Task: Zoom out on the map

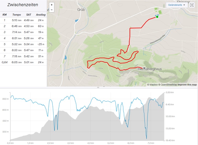Action: pyautogui.click(x=52, y=10)
